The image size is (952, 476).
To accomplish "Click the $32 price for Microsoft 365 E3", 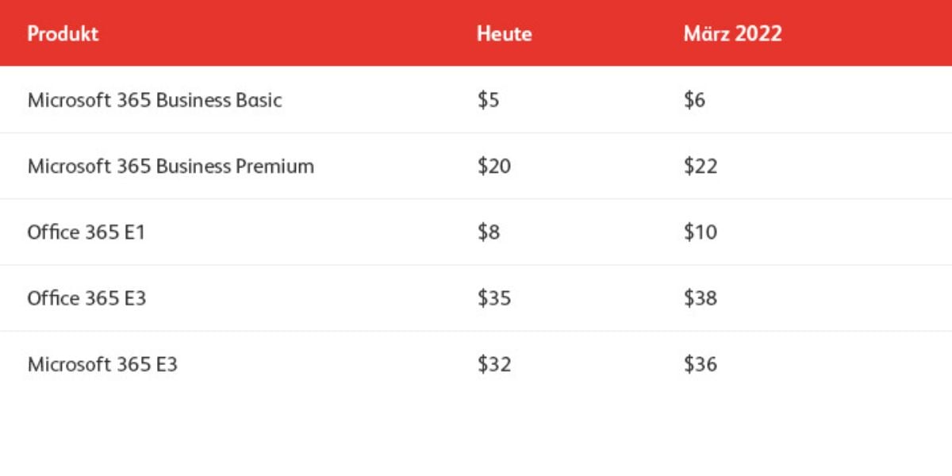I will pos(493,364).
